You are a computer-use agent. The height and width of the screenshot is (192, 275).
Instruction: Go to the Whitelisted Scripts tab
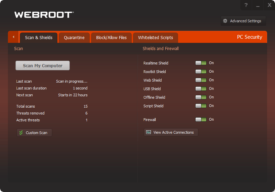[x=156, y=38]
